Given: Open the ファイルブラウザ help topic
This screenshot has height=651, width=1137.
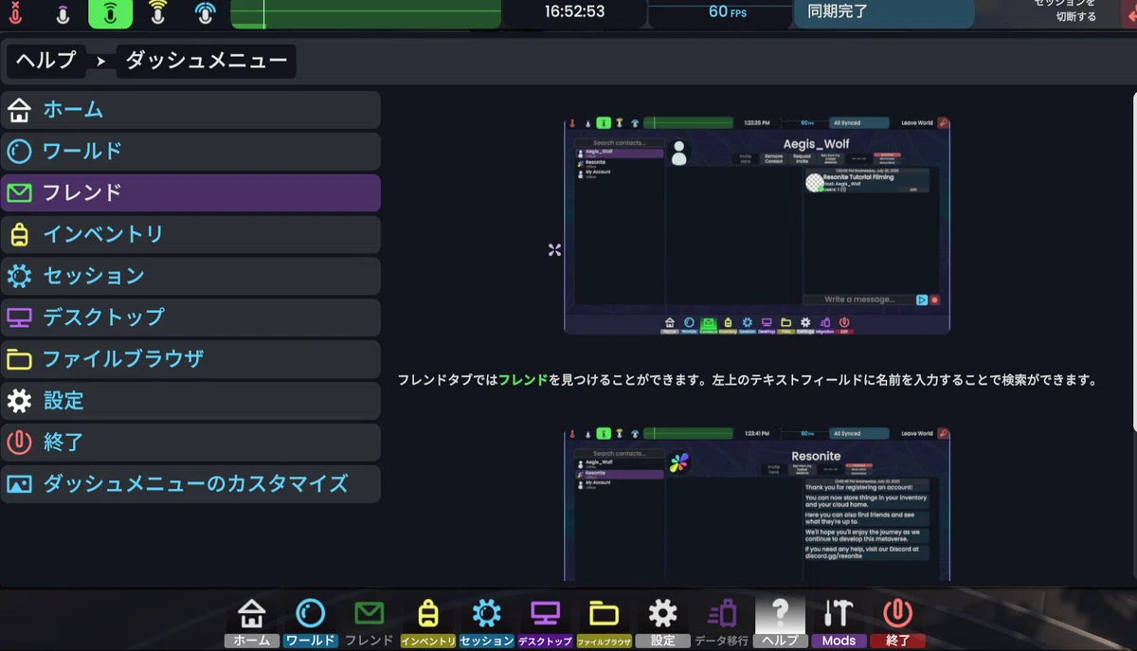Looking at the screenshot, I should [190, 359].
